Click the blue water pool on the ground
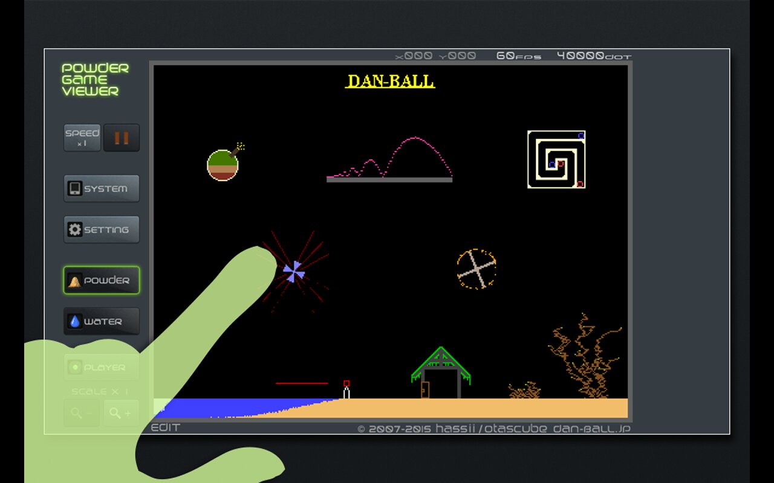 pos(236,408)
